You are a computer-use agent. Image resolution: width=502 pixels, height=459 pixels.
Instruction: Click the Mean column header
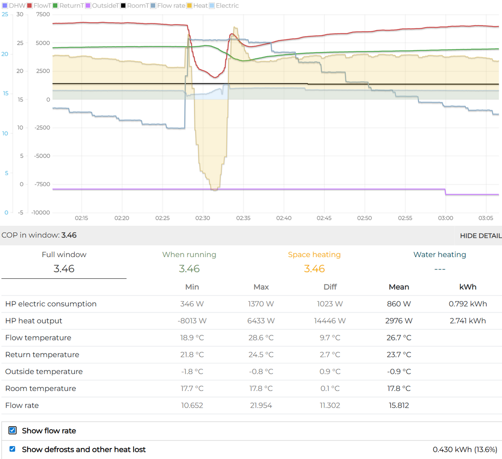click(x=399, y=287)
